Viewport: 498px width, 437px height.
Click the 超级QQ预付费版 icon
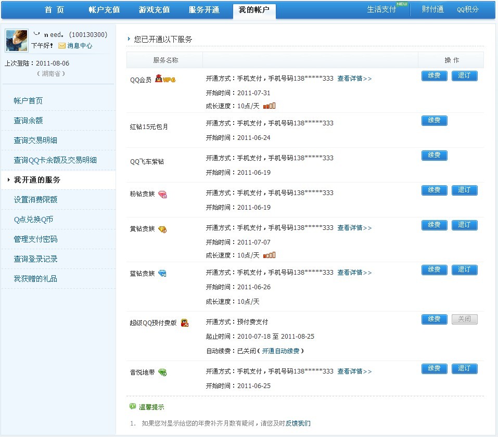coord(185,323)
